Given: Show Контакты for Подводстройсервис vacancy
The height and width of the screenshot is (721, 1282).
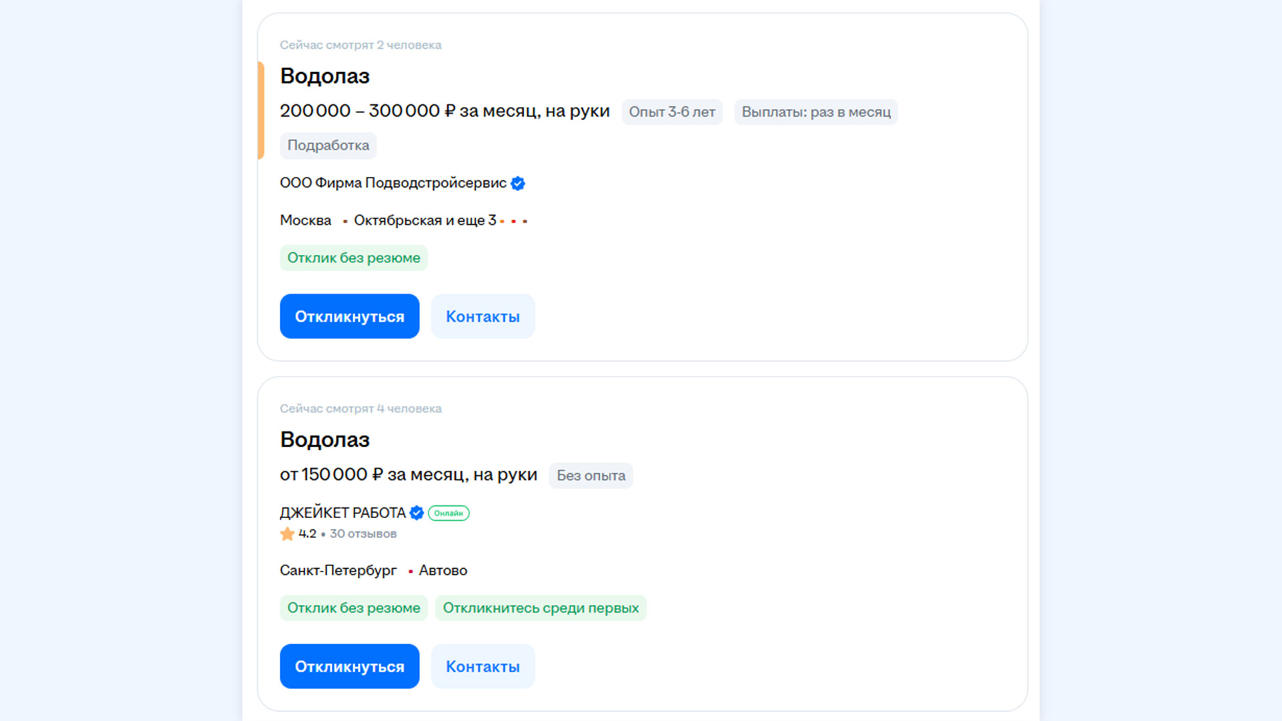Looking at the screenshot, I should (x=482, y=316).
